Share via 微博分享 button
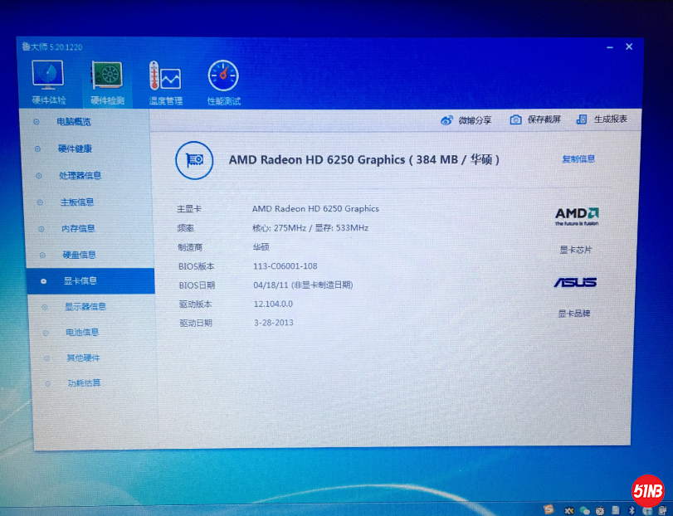Viewport: 673px width, 516px height. 466,120
